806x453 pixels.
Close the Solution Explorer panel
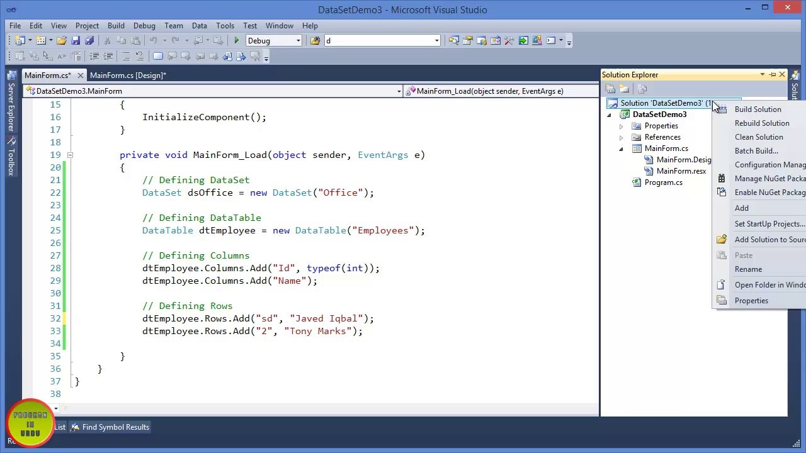782,75
